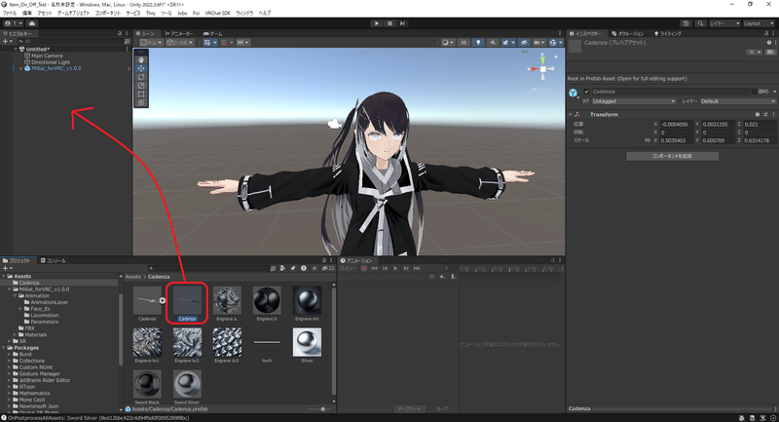Select the Hand view tool in Scene
This screenshot has width=779, height=422.
[141, 60]
